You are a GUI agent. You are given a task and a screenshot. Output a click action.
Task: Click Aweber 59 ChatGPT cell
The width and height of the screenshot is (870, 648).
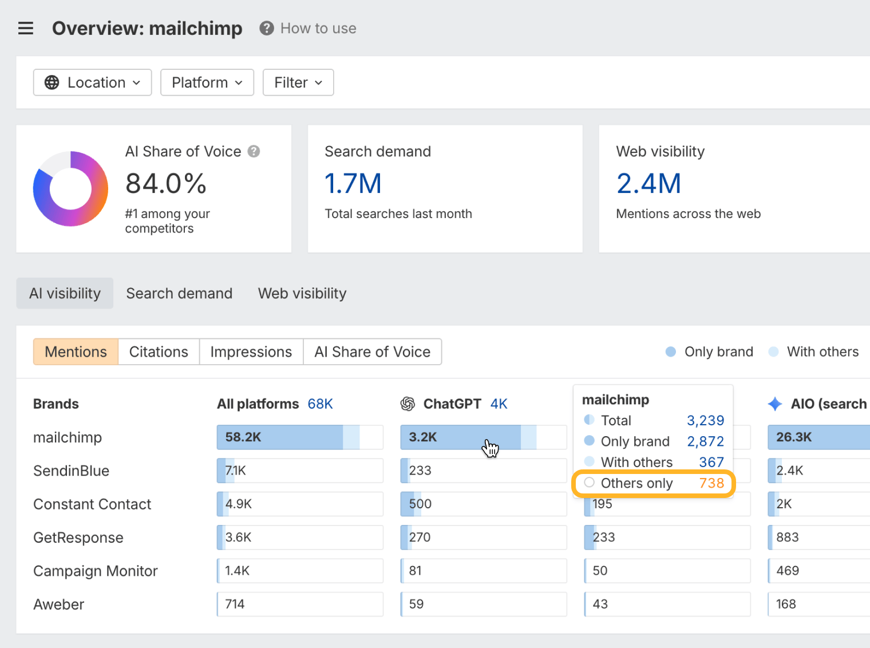pyautogui.click(x=483, y=604)
